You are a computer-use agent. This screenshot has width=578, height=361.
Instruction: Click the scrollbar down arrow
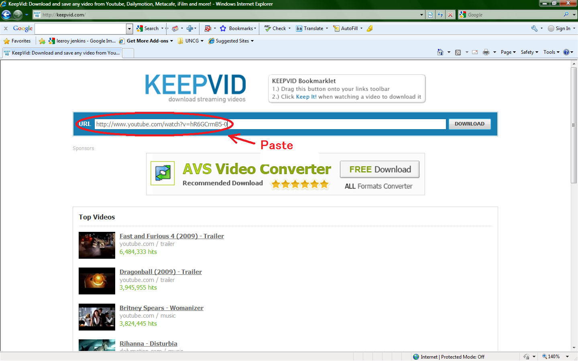click(x=574, y=348)
